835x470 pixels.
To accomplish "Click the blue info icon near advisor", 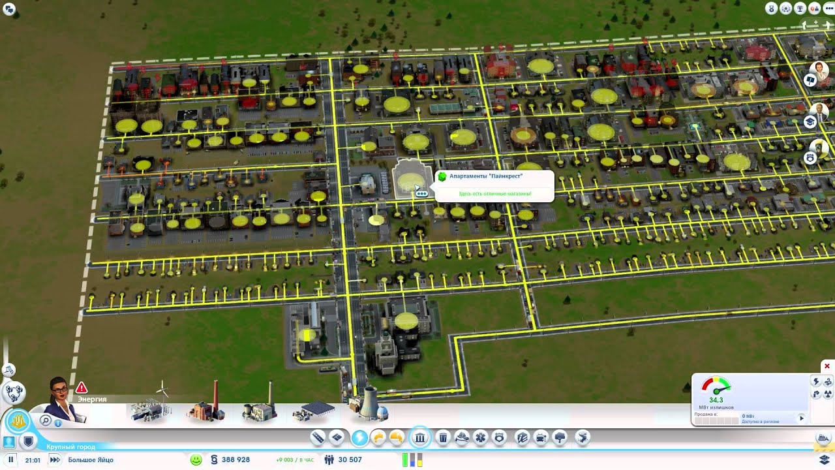I will 58,423.
